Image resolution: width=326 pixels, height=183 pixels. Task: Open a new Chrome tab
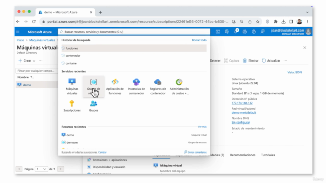click(x=100, y=12)
